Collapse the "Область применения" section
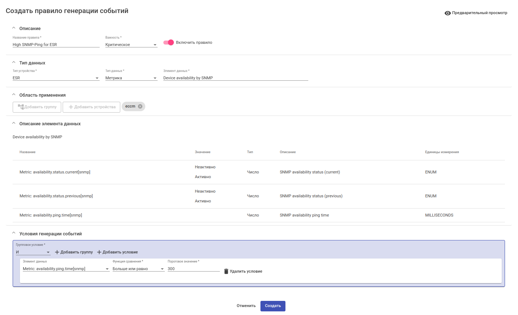Image resolution: width=518 pixels, height=315 pixels. click(x=14, y=95)
